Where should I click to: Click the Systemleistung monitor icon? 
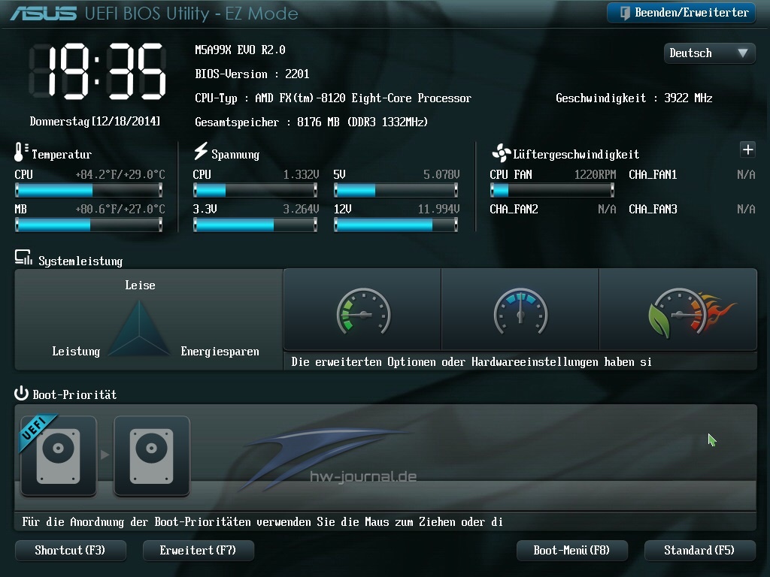23,258
